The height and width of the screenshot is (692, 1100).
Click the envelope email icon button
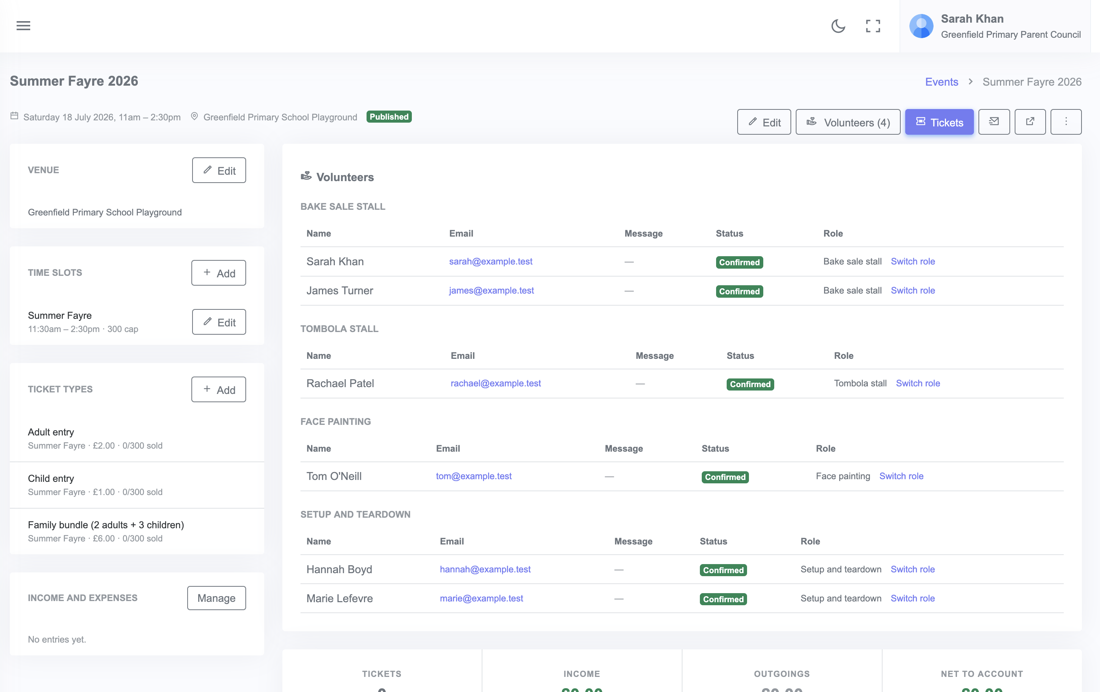point(994,122)
